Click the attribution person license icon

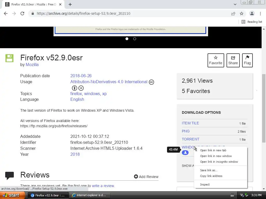[75, 88]
